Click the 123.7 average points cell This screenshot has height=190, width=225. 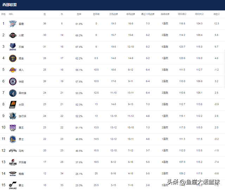tap(182, 47)
